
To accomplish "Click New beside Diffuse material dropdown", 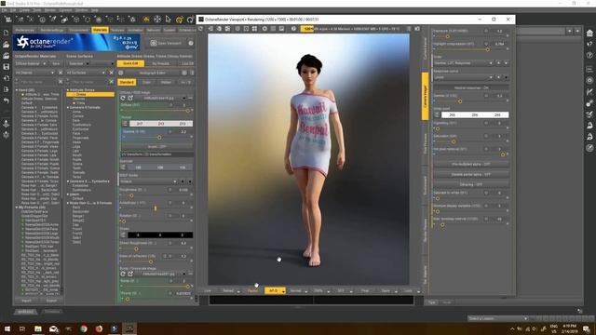I will [x=56, y=63].
